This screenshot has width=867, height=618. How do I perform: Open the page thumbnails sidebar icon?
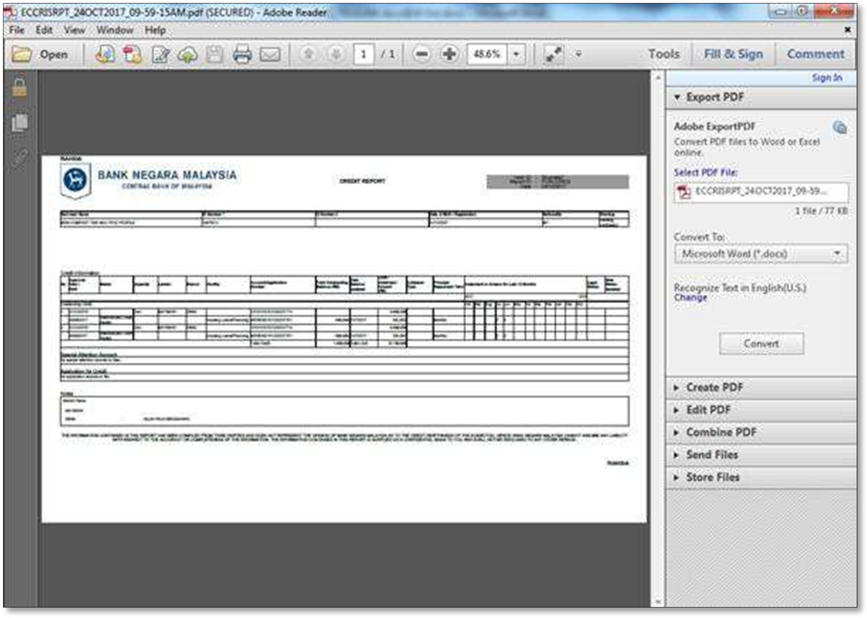click(x=19, y=122)
